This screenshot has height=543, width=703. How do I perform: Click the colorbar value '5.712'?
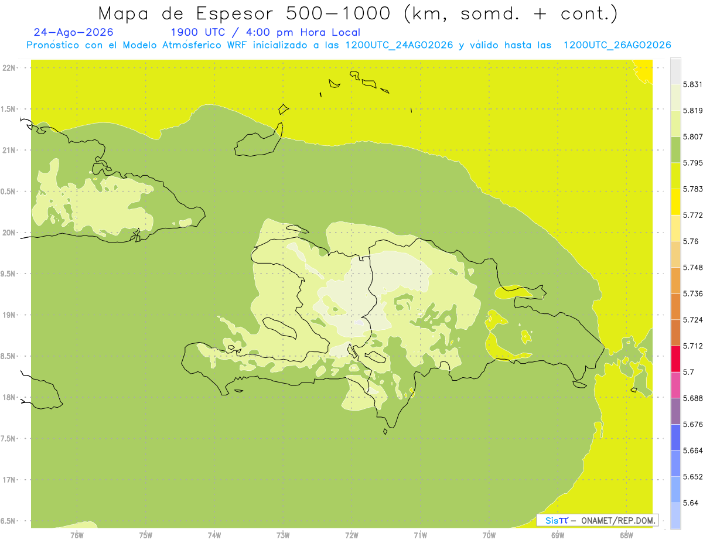pyautogui.click(x=692, y=346)
